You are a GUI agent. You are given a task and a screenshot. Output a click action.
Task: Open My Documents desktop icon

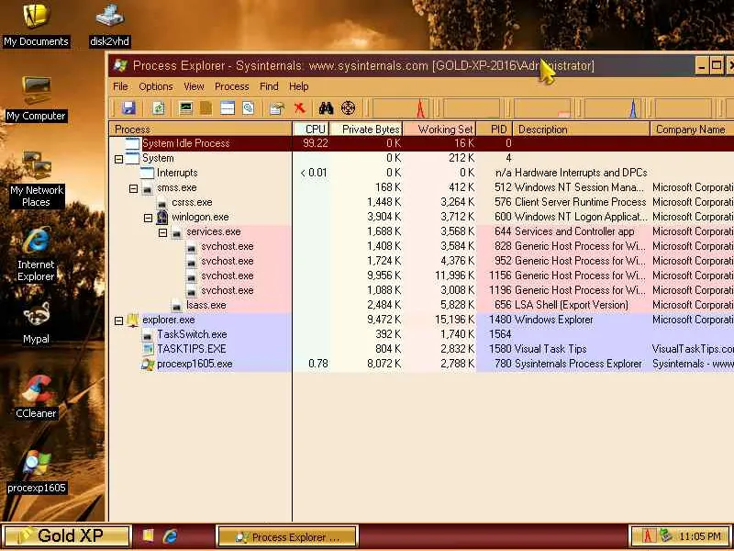pos(36,26)
